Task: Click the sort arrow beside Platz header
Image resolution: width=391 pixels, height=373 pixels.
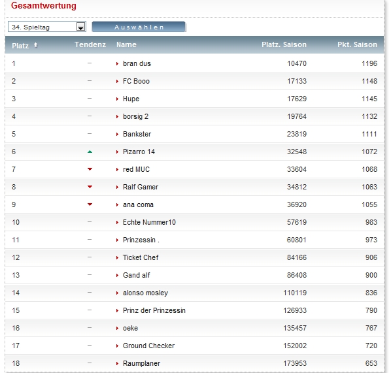Action: 35,45
